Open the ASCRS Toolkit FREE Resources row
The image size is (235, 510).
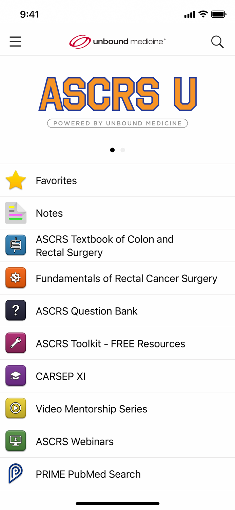[110, 343]
